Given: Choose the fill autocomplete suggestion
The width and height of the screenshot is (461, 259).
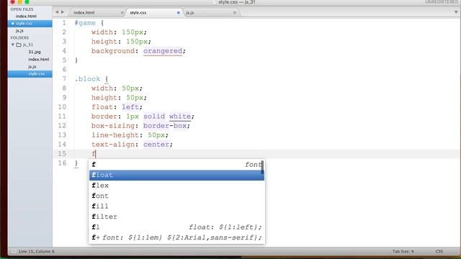Looking at the screenshot, I should click(176, 206).
